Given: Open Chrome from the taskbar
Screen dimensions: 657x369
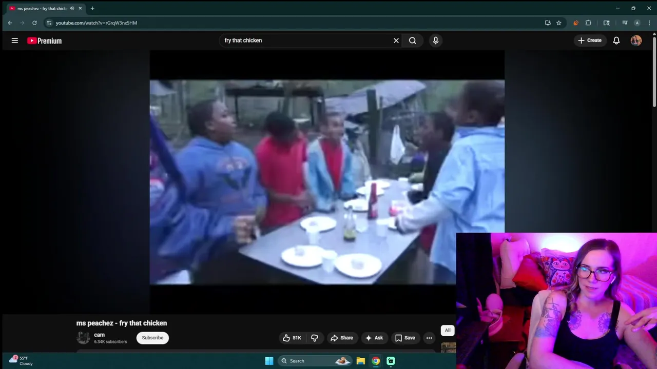Looking at the screenshot, I should (x=376, y=361).
